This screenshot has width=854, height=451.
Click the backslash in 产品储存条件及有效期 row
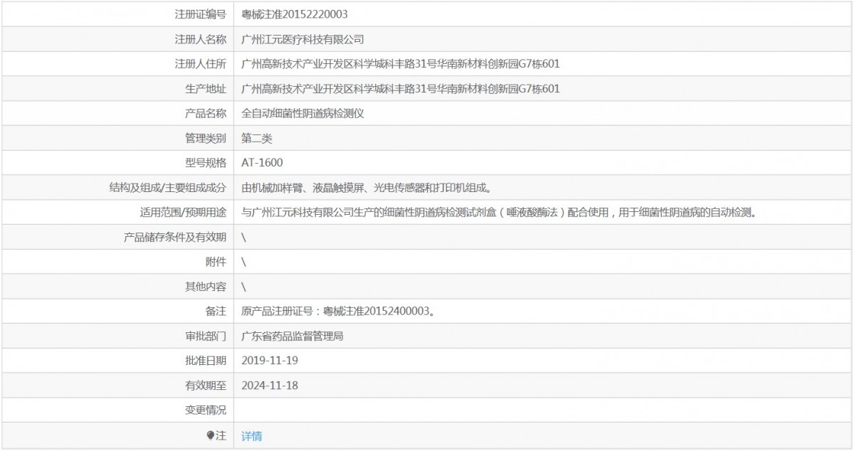click(x=244, y=237)
